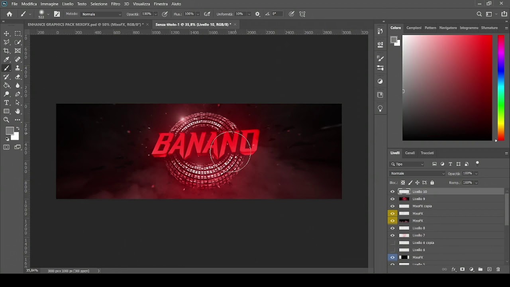Open the brush preset picker arrow
The height and width of the screenshot is (287, 510).
(x=48, y=14)
